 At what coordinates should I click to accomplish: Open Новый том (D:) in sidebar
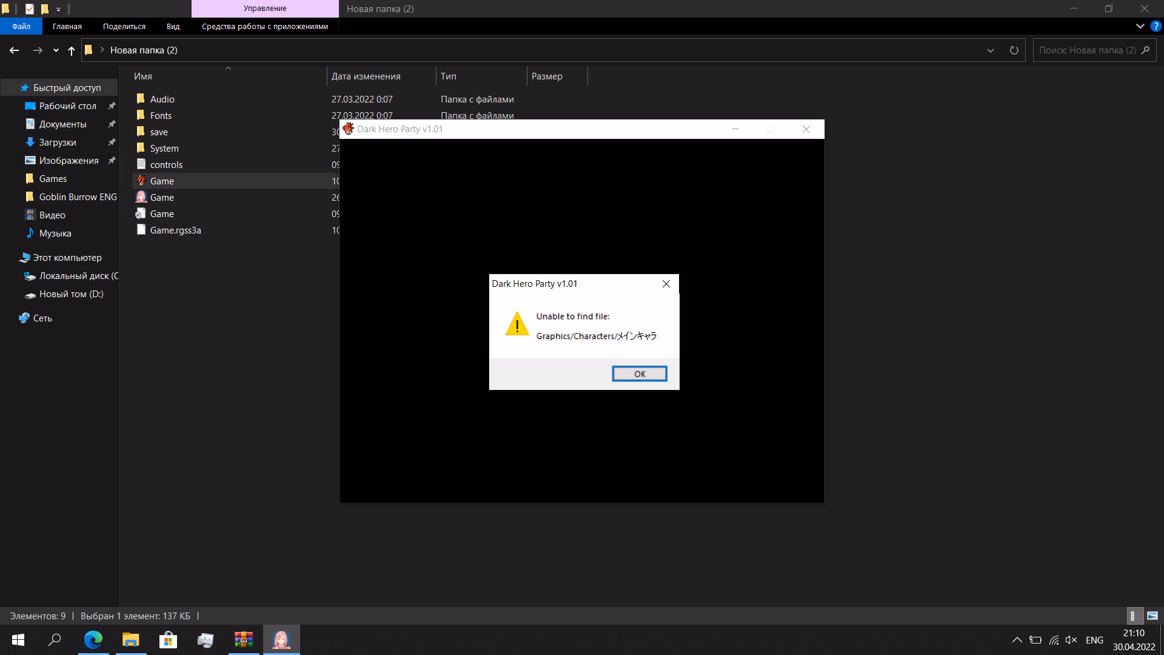(x=71, y=294)
